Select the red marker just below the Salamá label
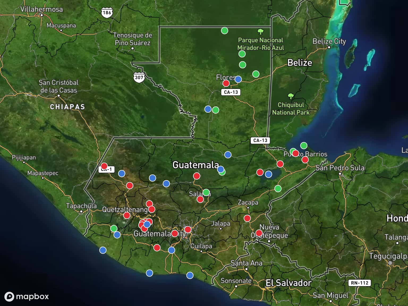Screen dimensions: 408x306 tap(200, 199)
